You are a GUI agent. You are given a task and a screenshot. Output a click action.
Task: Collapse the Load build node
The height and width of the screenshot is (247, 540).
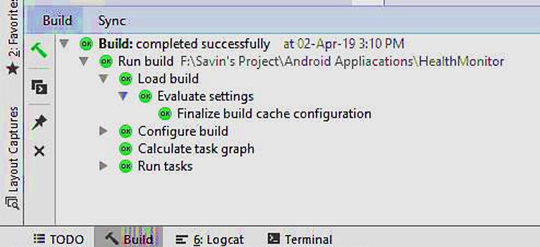(x=103, y=79)
